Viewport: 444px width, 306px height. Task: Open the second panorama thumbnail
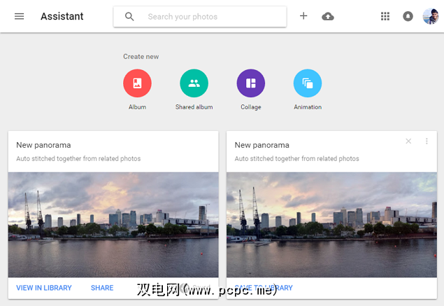point(331,225)
